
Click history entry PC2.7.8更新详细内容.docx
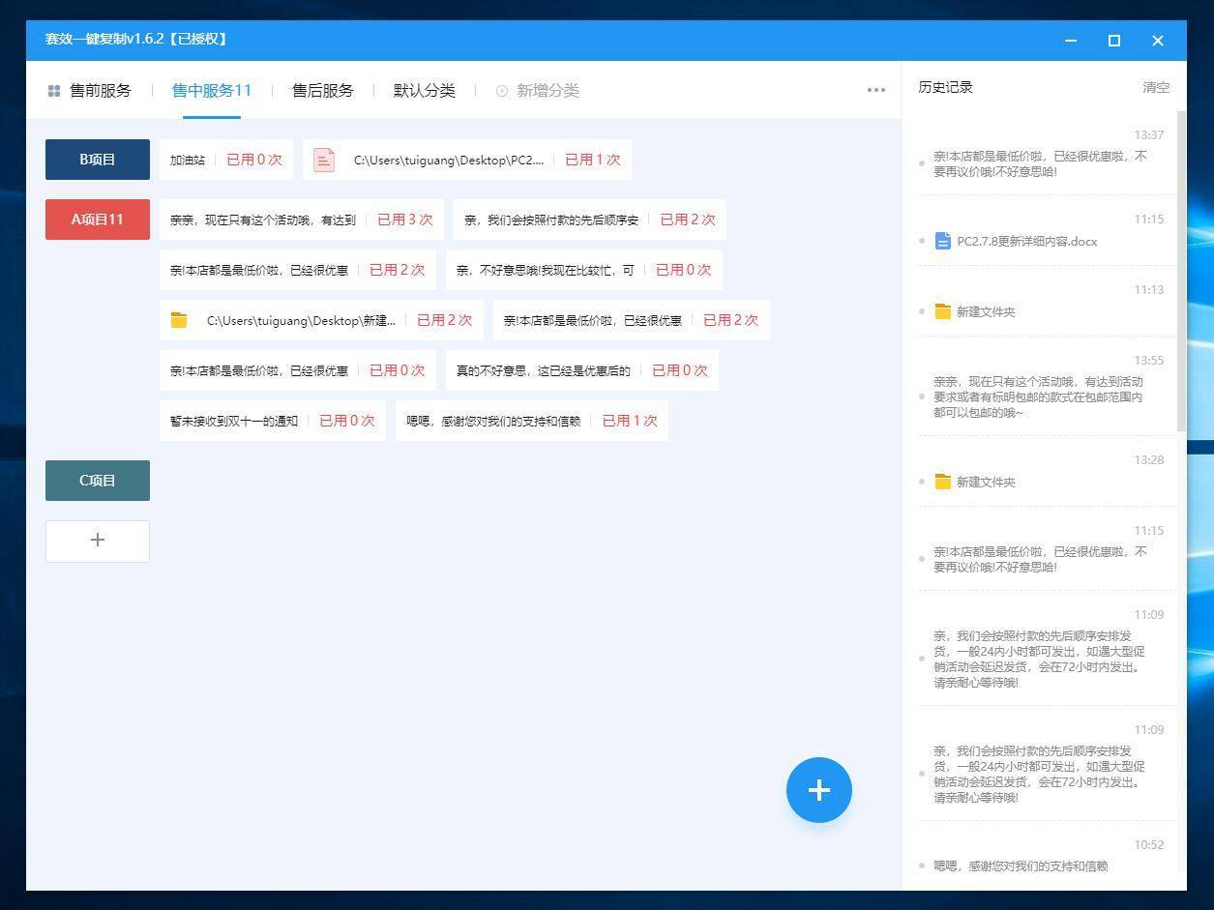coord(1026,242)
